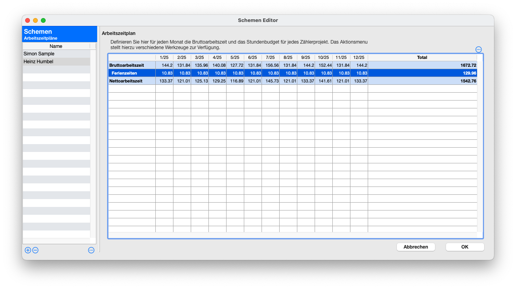Image resolution: width=516 pixels, height=289 pixels.
Task: Select Nettoarbeitszeit cell 116.89
Action: (x=235, y=81)
